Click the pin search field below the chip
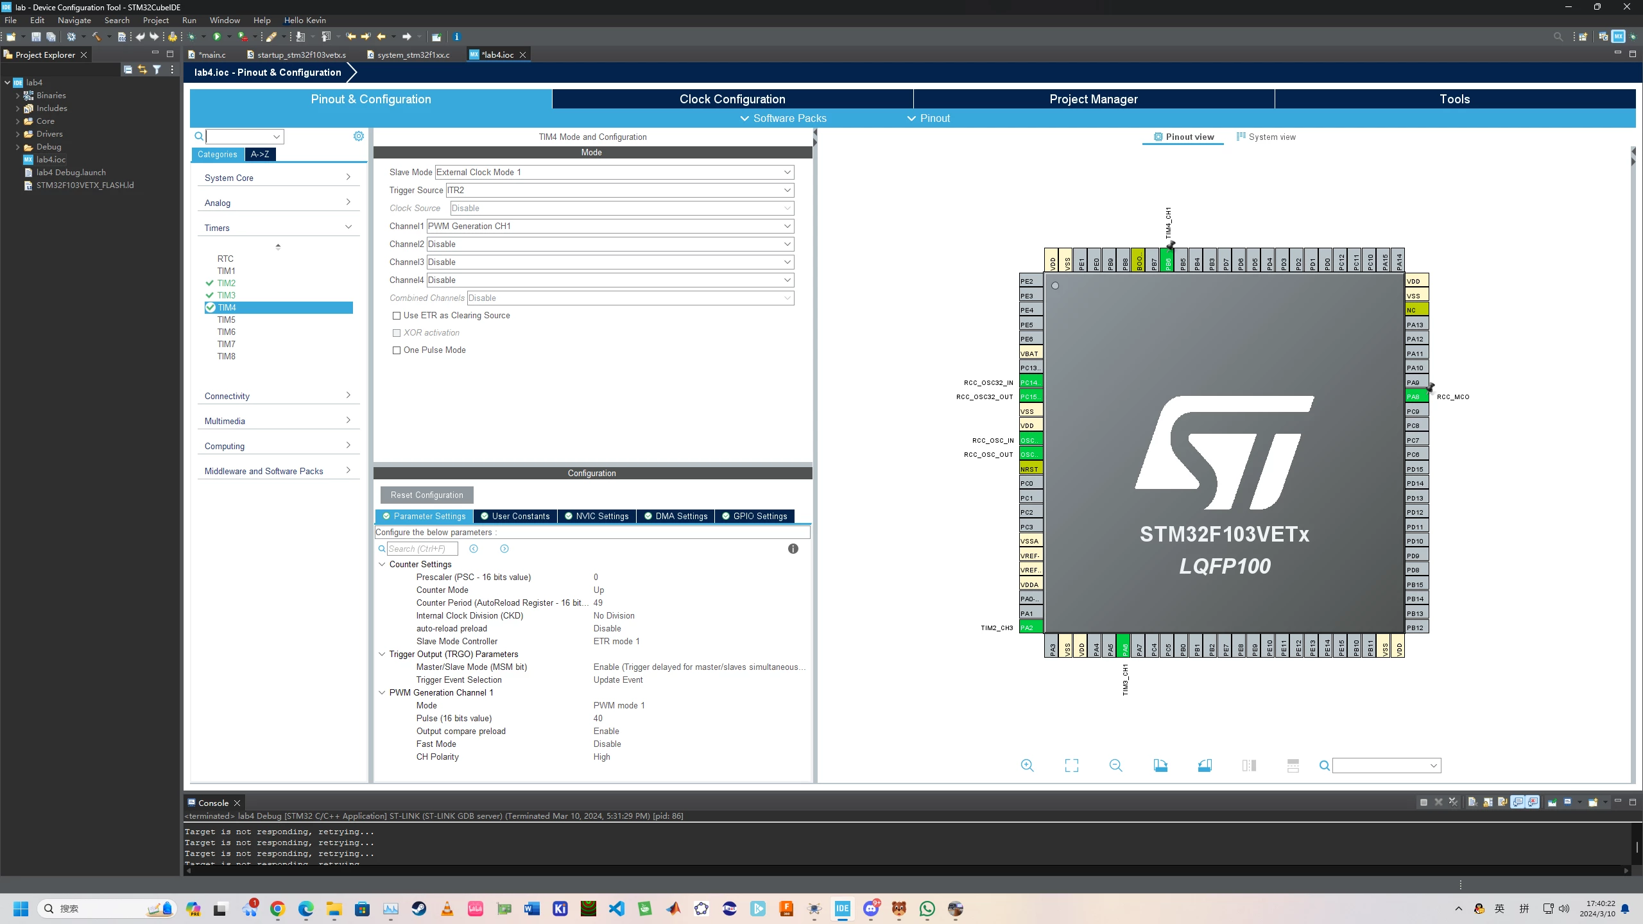This screenshot has height=924, width=1643. tap(1386, 766)
